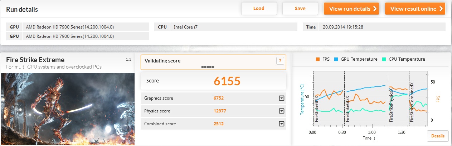Expand the Combined score breakdown

281,124
